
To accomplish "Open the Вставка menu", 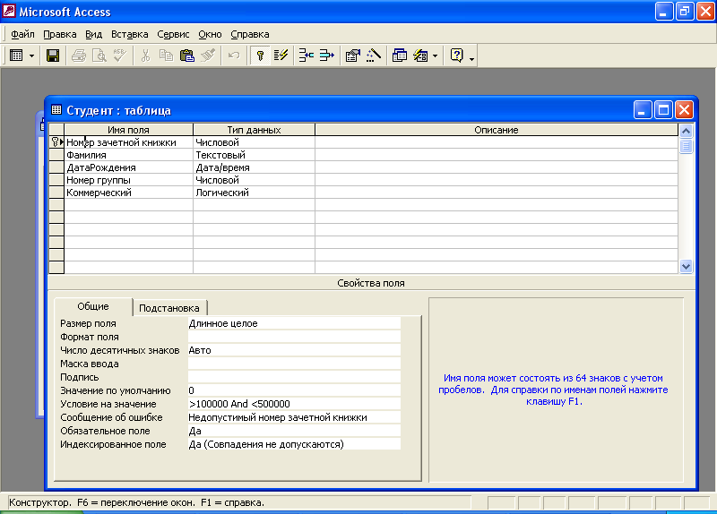I will 129,34.
